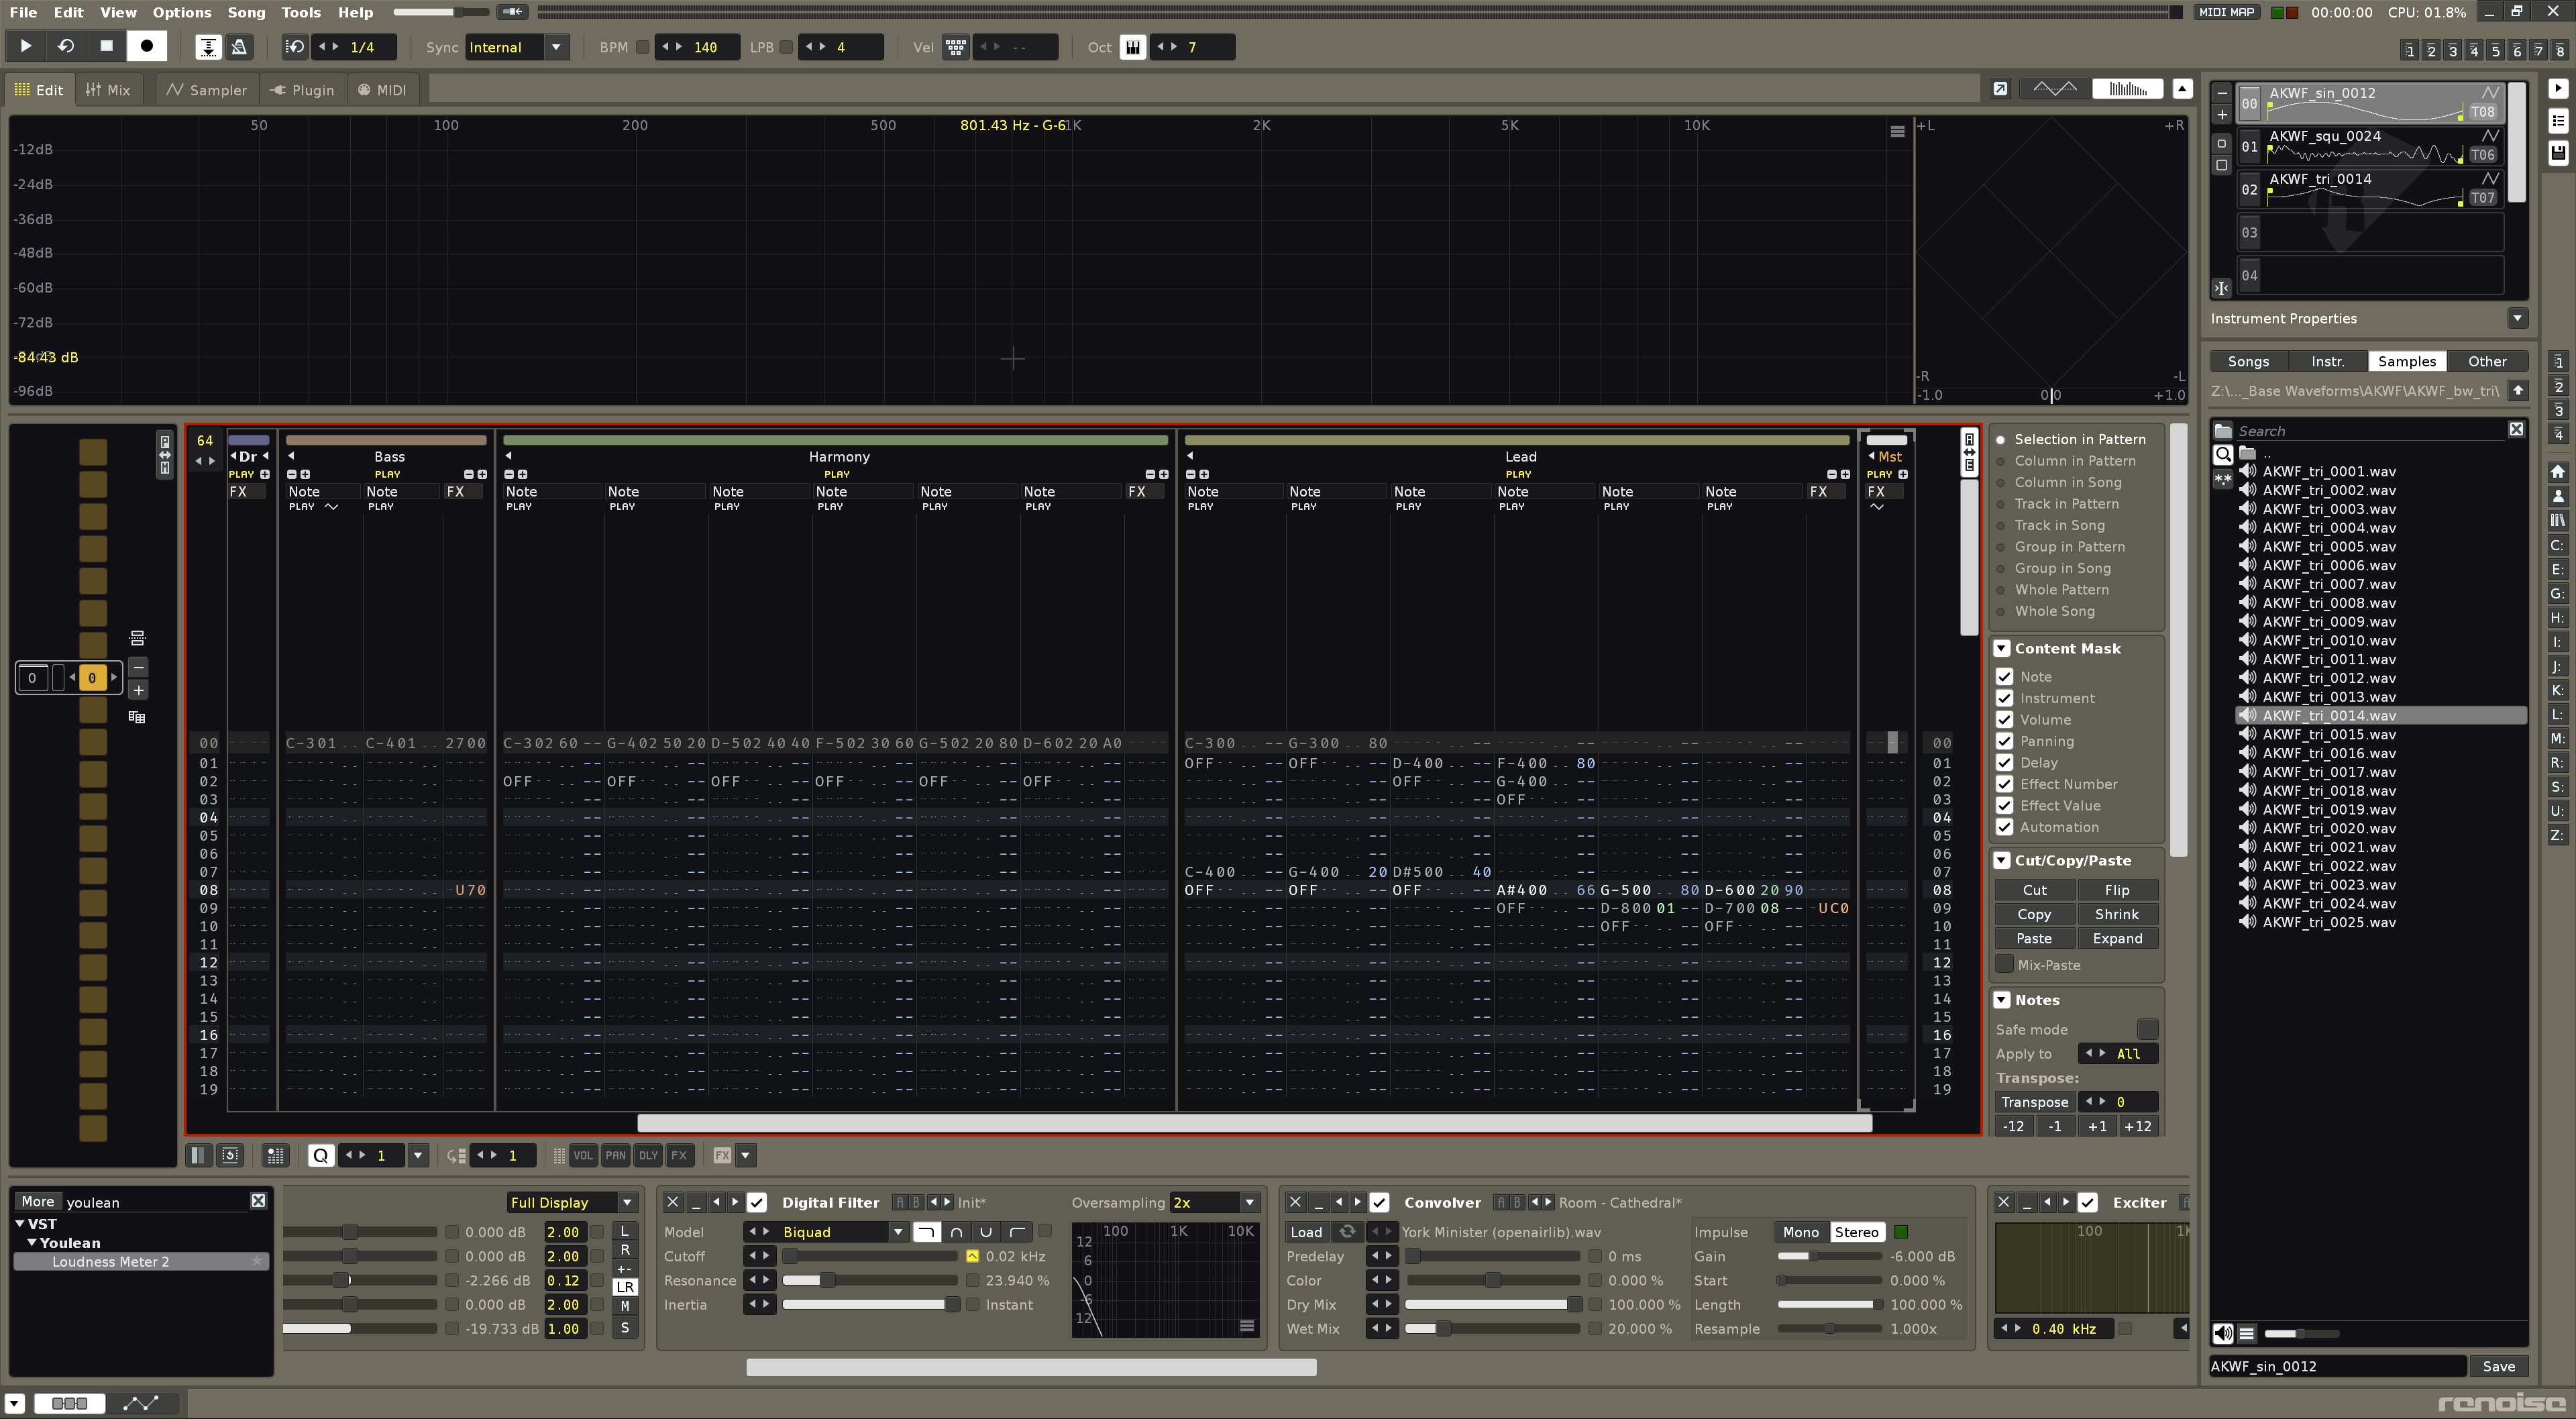
Task: Click the VOL column toggle button
Action: tap(583, 1155)
